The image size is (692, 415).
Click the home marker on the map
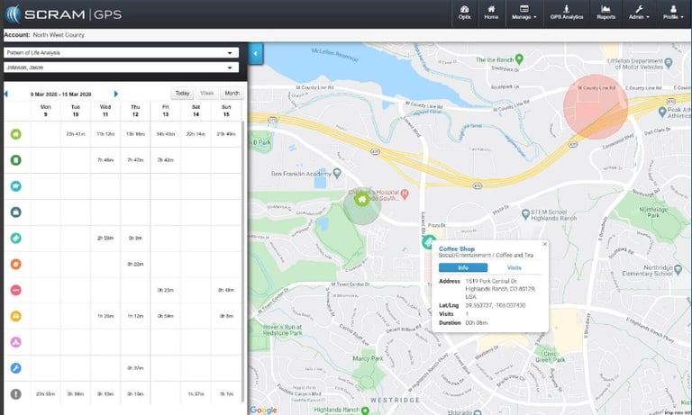(x=362, y=199)
